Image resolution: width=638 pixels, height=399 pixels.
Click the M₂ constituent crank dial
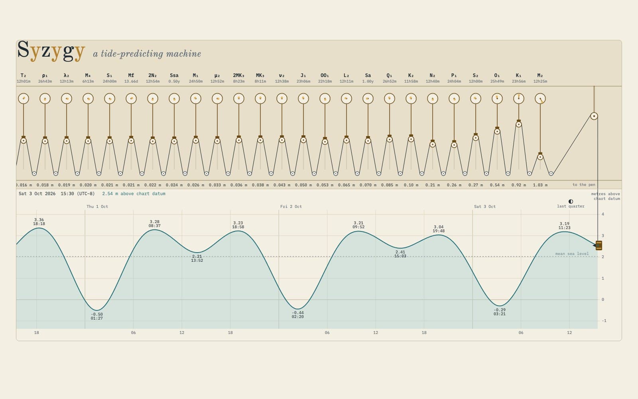coord(540,99)
